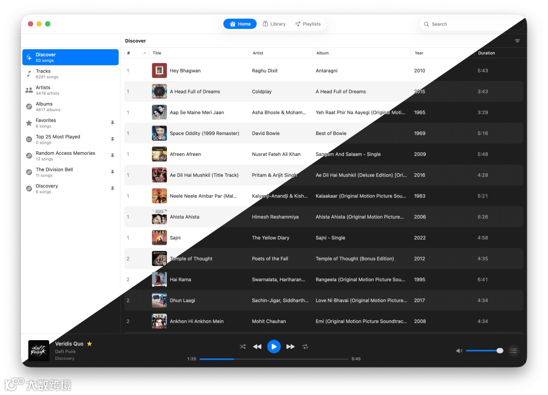Viewport: 548px width, 395px height.
Task: Click the sparkle icon beside Discover
Action: coord(29,57)
